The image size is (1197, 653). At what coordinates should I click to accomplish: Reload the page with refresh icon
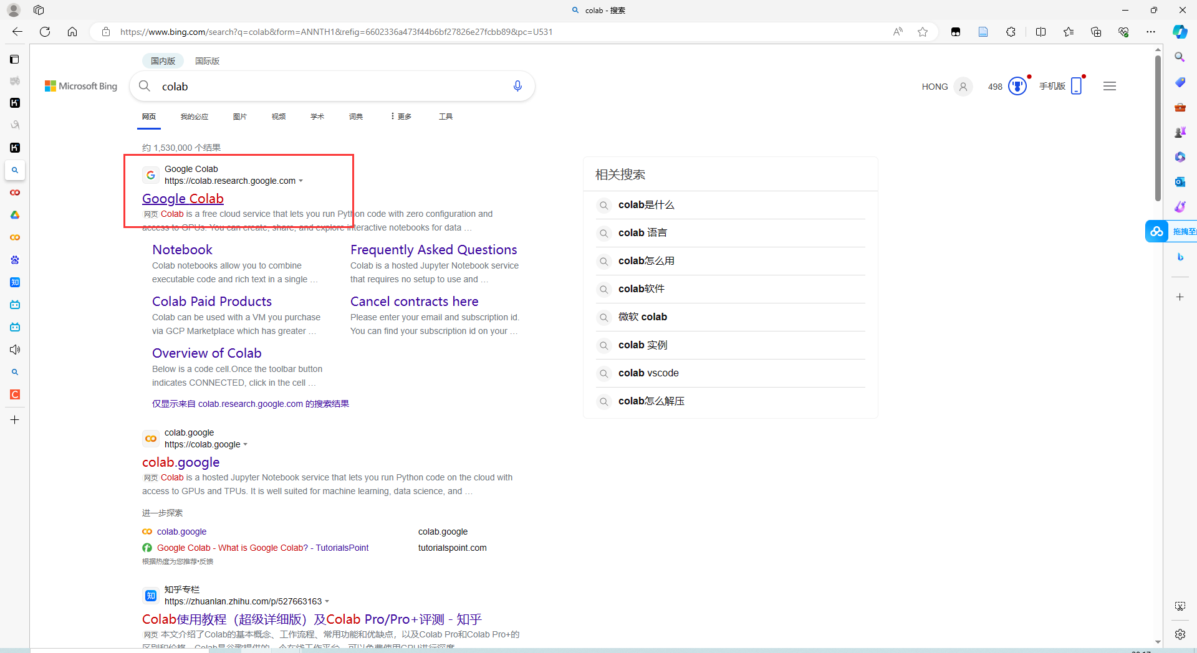(45, 32)
